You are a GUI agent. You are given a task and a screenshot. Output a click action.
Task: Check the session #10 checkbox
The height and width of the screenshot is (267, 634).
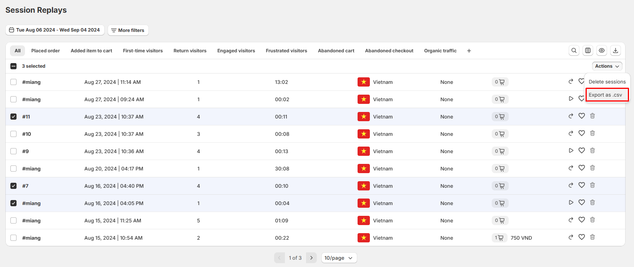[13, 134]
